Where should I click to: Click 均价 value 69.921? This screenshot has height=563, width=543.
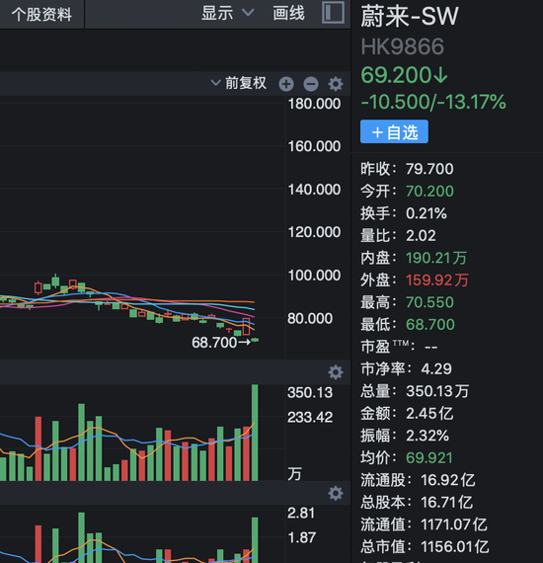tap(428, 458)
